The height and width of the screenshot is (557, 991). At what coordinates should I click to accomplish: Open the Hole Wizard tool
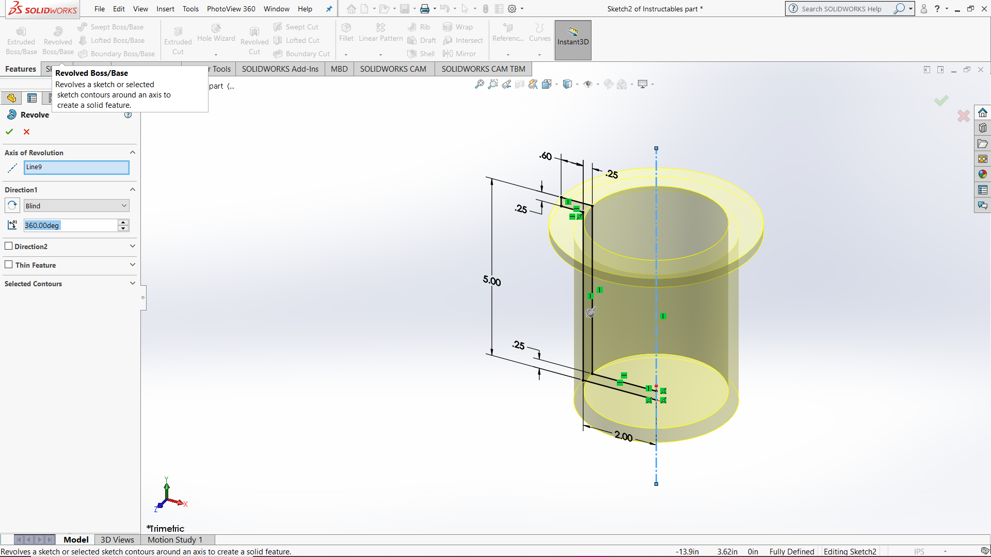point(216,36)
